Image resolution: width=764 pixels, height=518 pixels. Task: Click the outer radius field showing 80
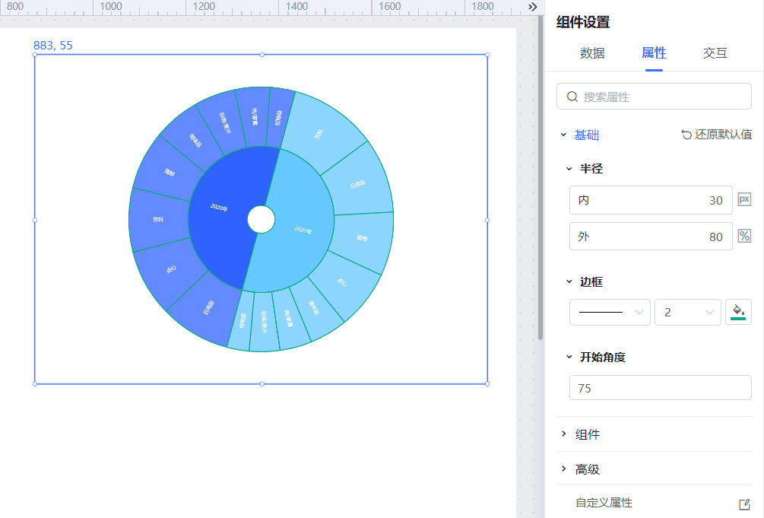click(x=651, y=237)
